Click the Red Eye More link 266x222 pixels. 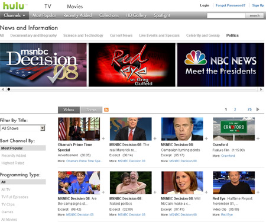(x=227, y=214)
